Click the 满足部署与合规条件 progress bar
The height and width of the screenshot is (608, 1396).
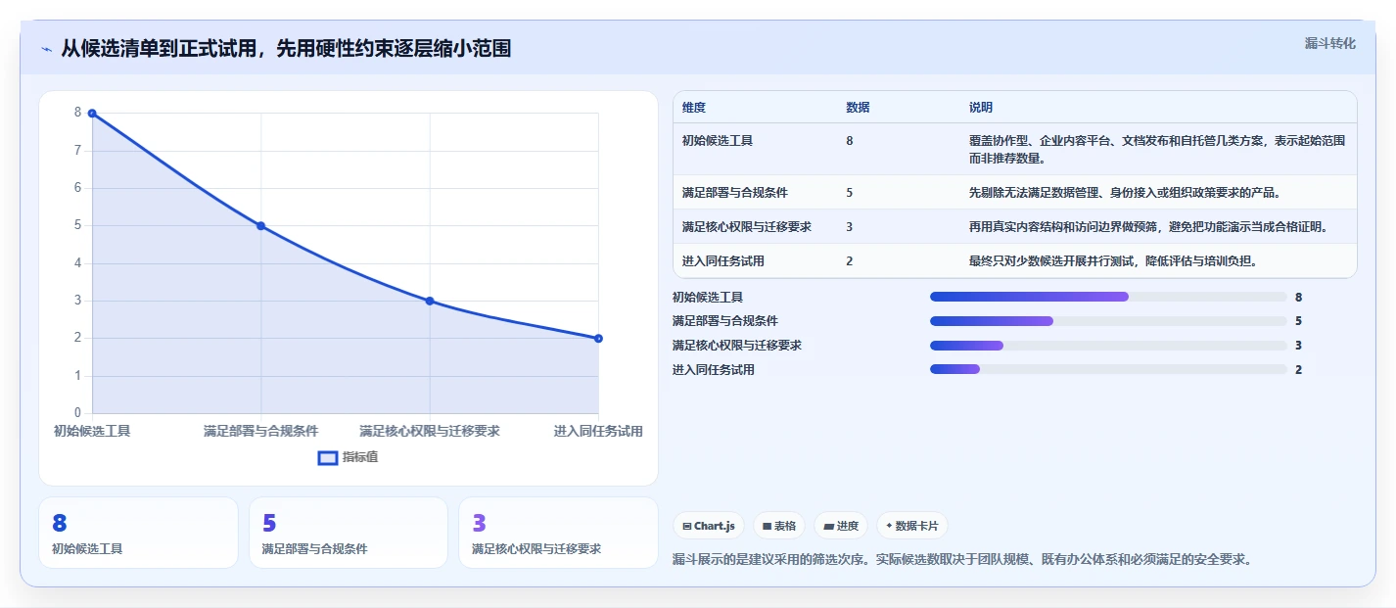pos(1108,321)
